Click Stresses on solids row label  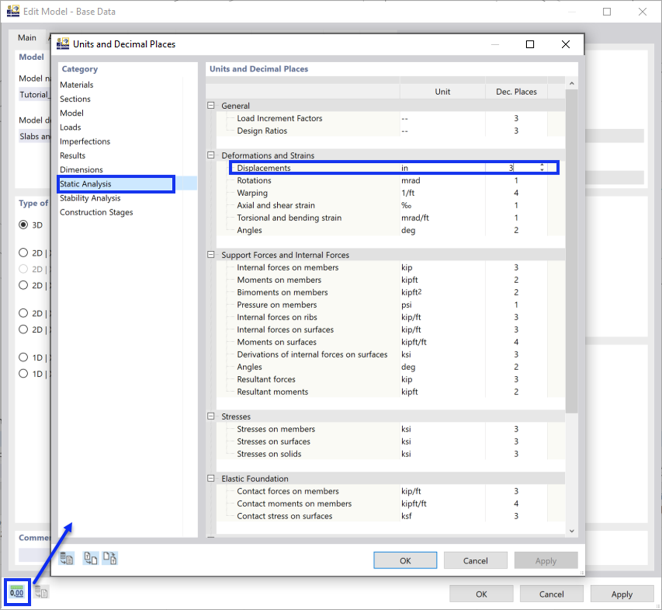[269, 454]
